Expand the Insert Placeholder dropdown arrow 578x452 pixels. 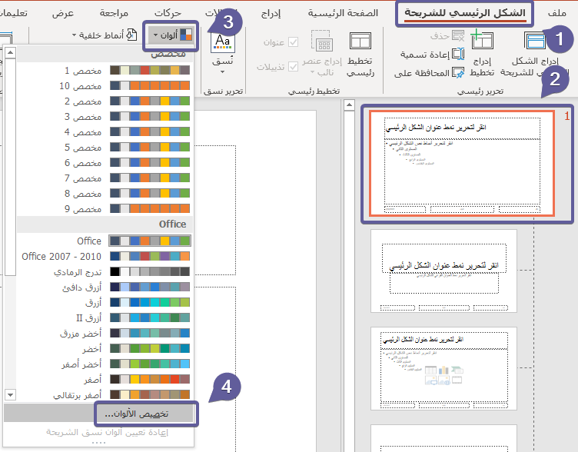[313, 72]
